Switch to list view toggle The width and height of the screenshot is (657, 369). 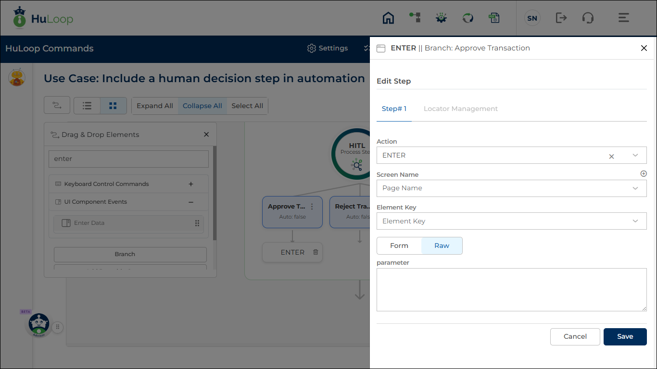87,106
